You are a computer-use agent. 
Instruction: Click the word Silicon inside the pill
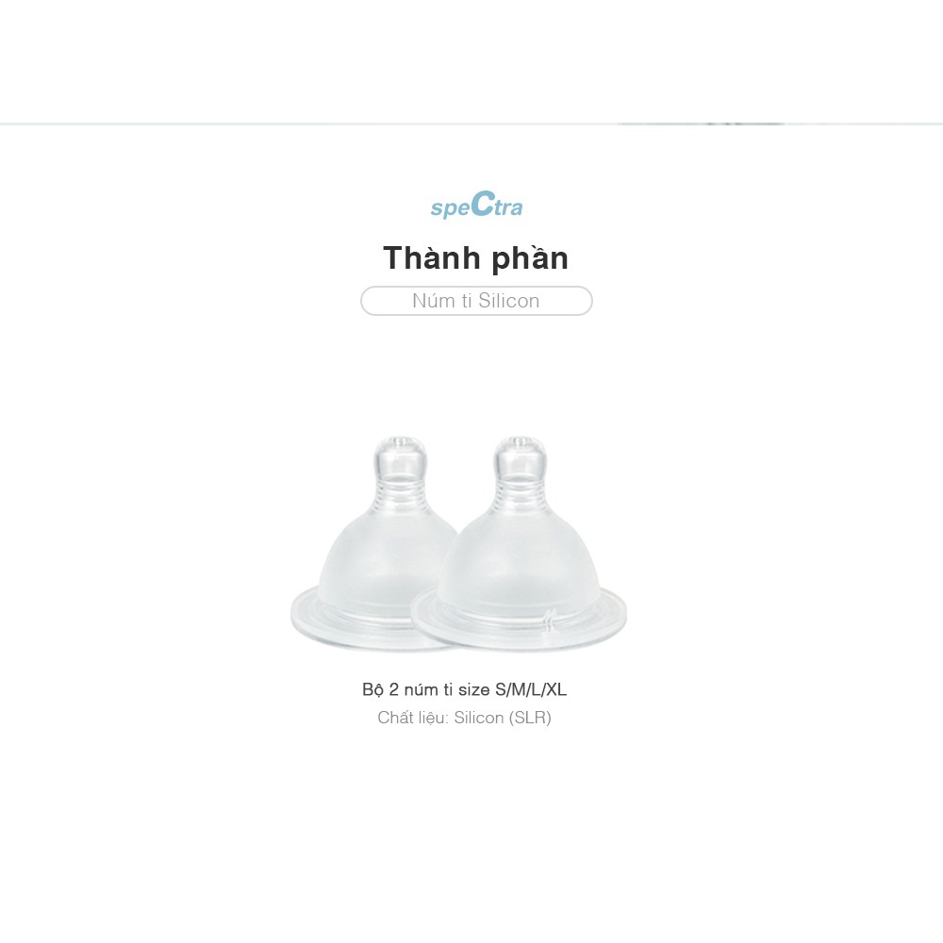pos(509,301)
